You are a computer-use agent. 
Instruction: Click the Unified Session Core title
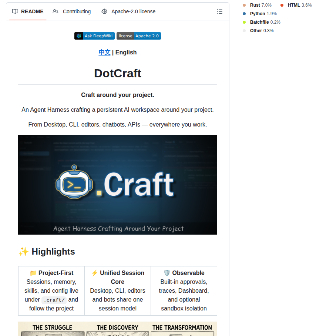point(122,277)
